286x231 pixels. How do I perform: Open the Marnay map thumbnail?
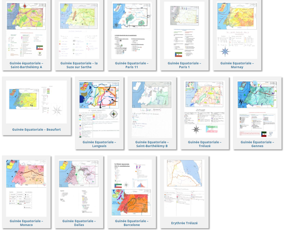237,30
